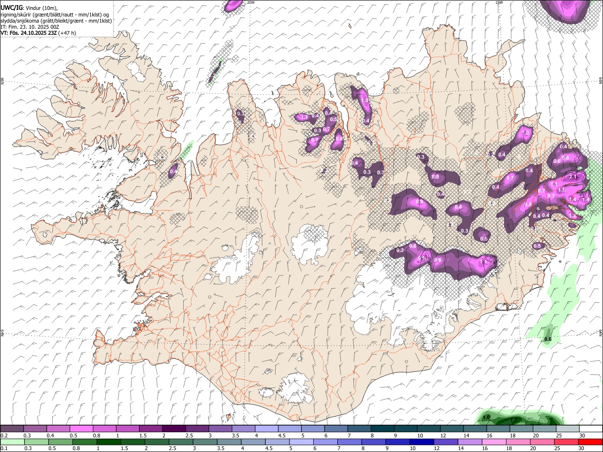This screenshot has height=452, width=603.
Task: Click the 'slydda/snjókoma' legend description line
Action: tap(56, 21)
